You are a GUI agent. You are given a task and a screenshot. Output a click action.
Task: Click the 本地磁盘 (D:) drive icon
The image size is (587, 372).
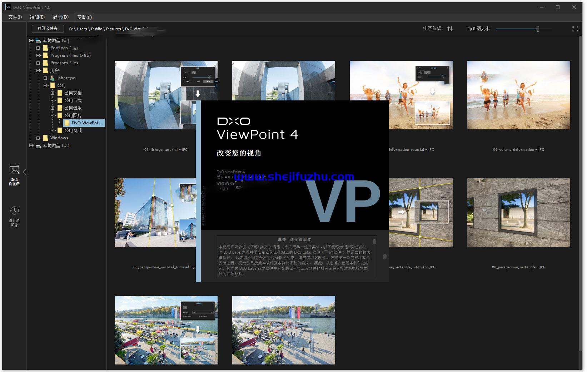[x=38, y=146]
